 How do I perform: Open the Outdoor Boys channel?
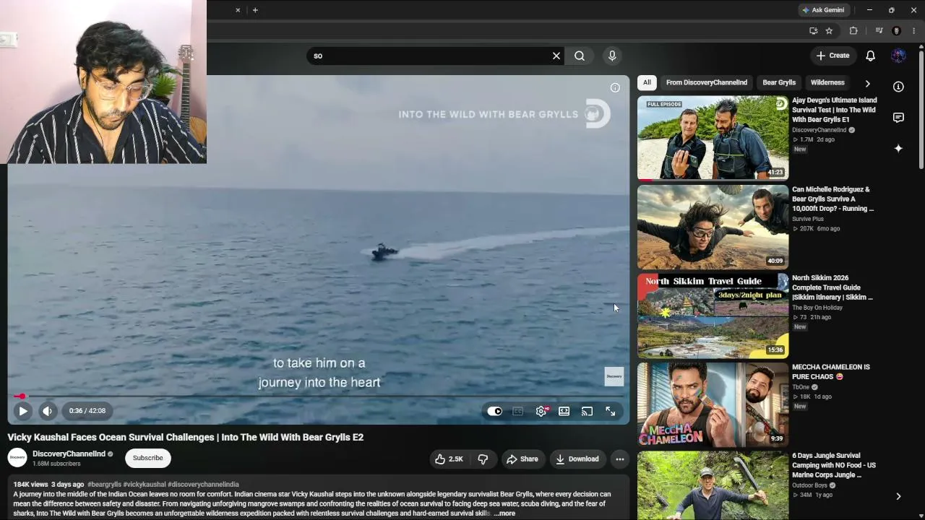click(x=809, y=485)
